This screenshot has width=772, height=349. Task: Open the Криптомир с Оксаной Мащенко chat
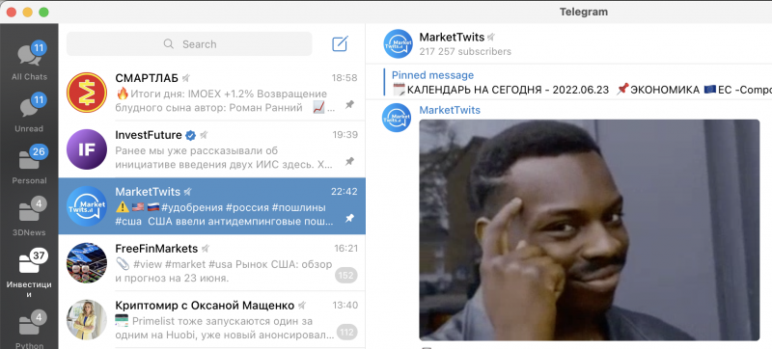(x=211, y=319)
